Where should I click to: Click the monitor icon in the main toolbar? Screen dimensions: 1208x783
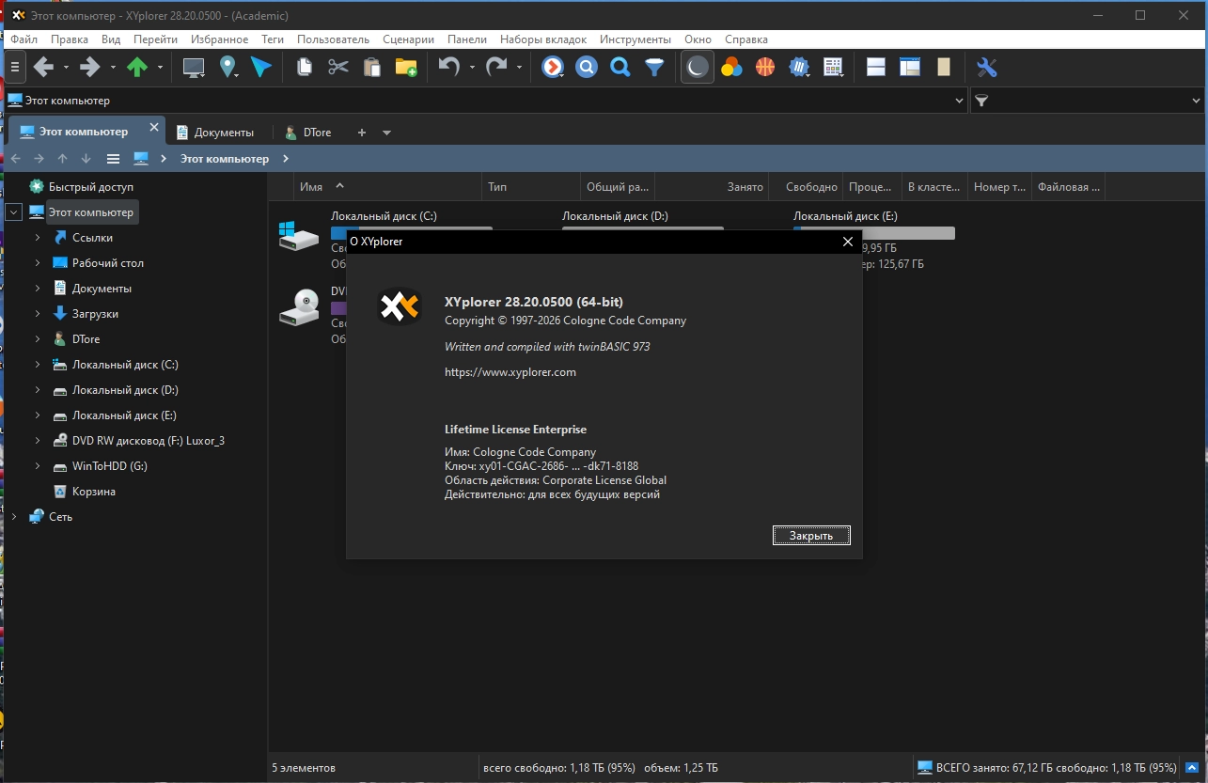point(194,68)
